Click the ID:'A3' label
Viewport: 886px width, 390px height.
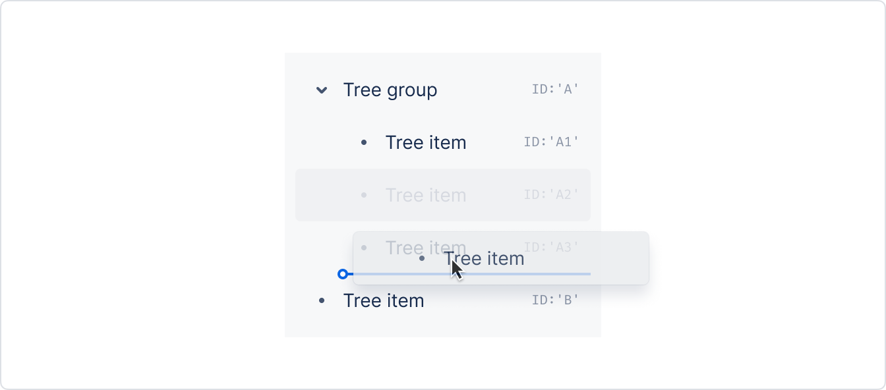tap(551, 247)
